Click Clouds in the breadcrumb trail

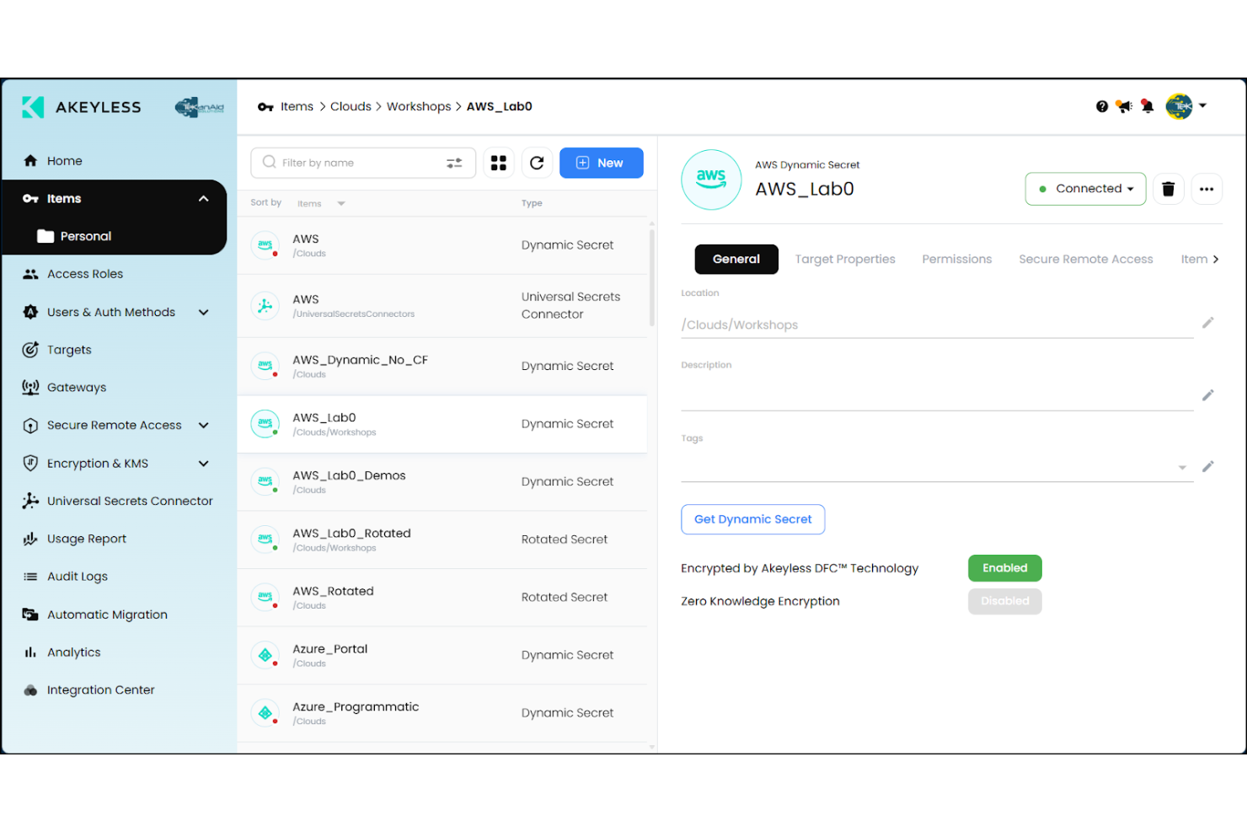[x=351, y=106]
